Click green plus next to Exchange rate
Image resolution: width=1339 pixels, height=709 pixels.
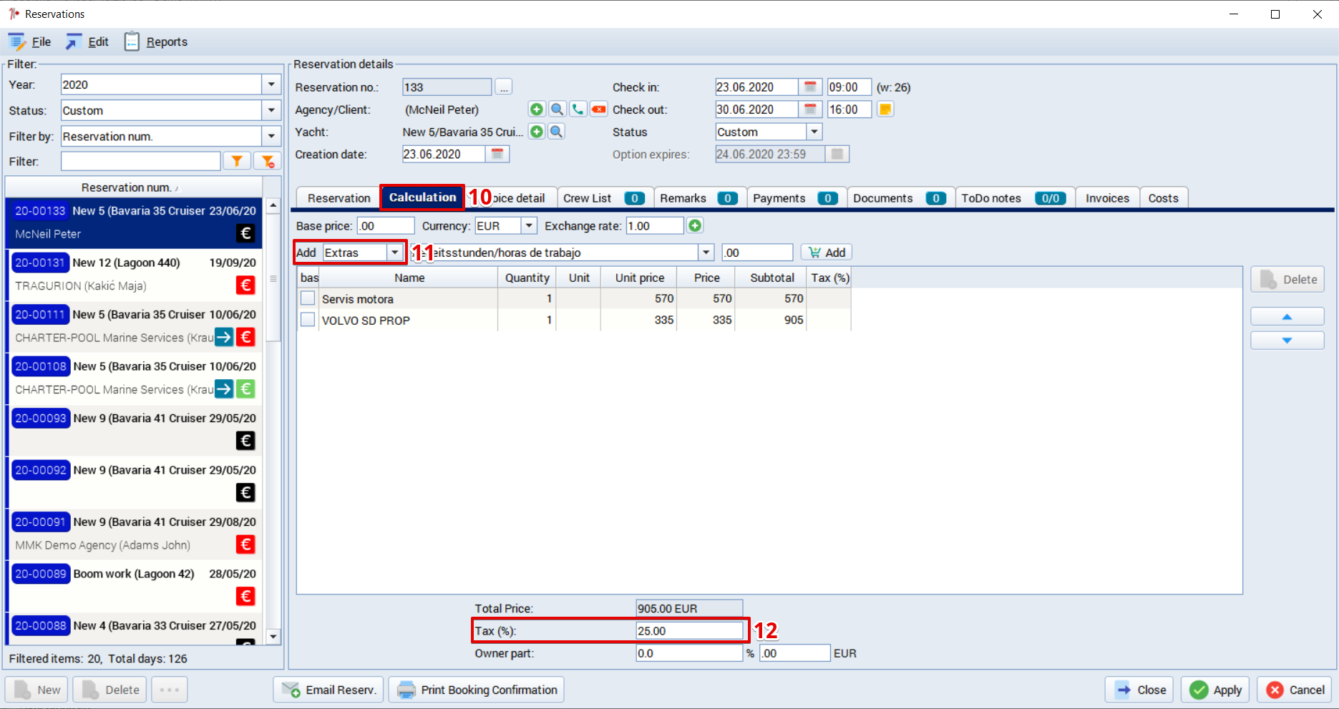pos(694,225)
